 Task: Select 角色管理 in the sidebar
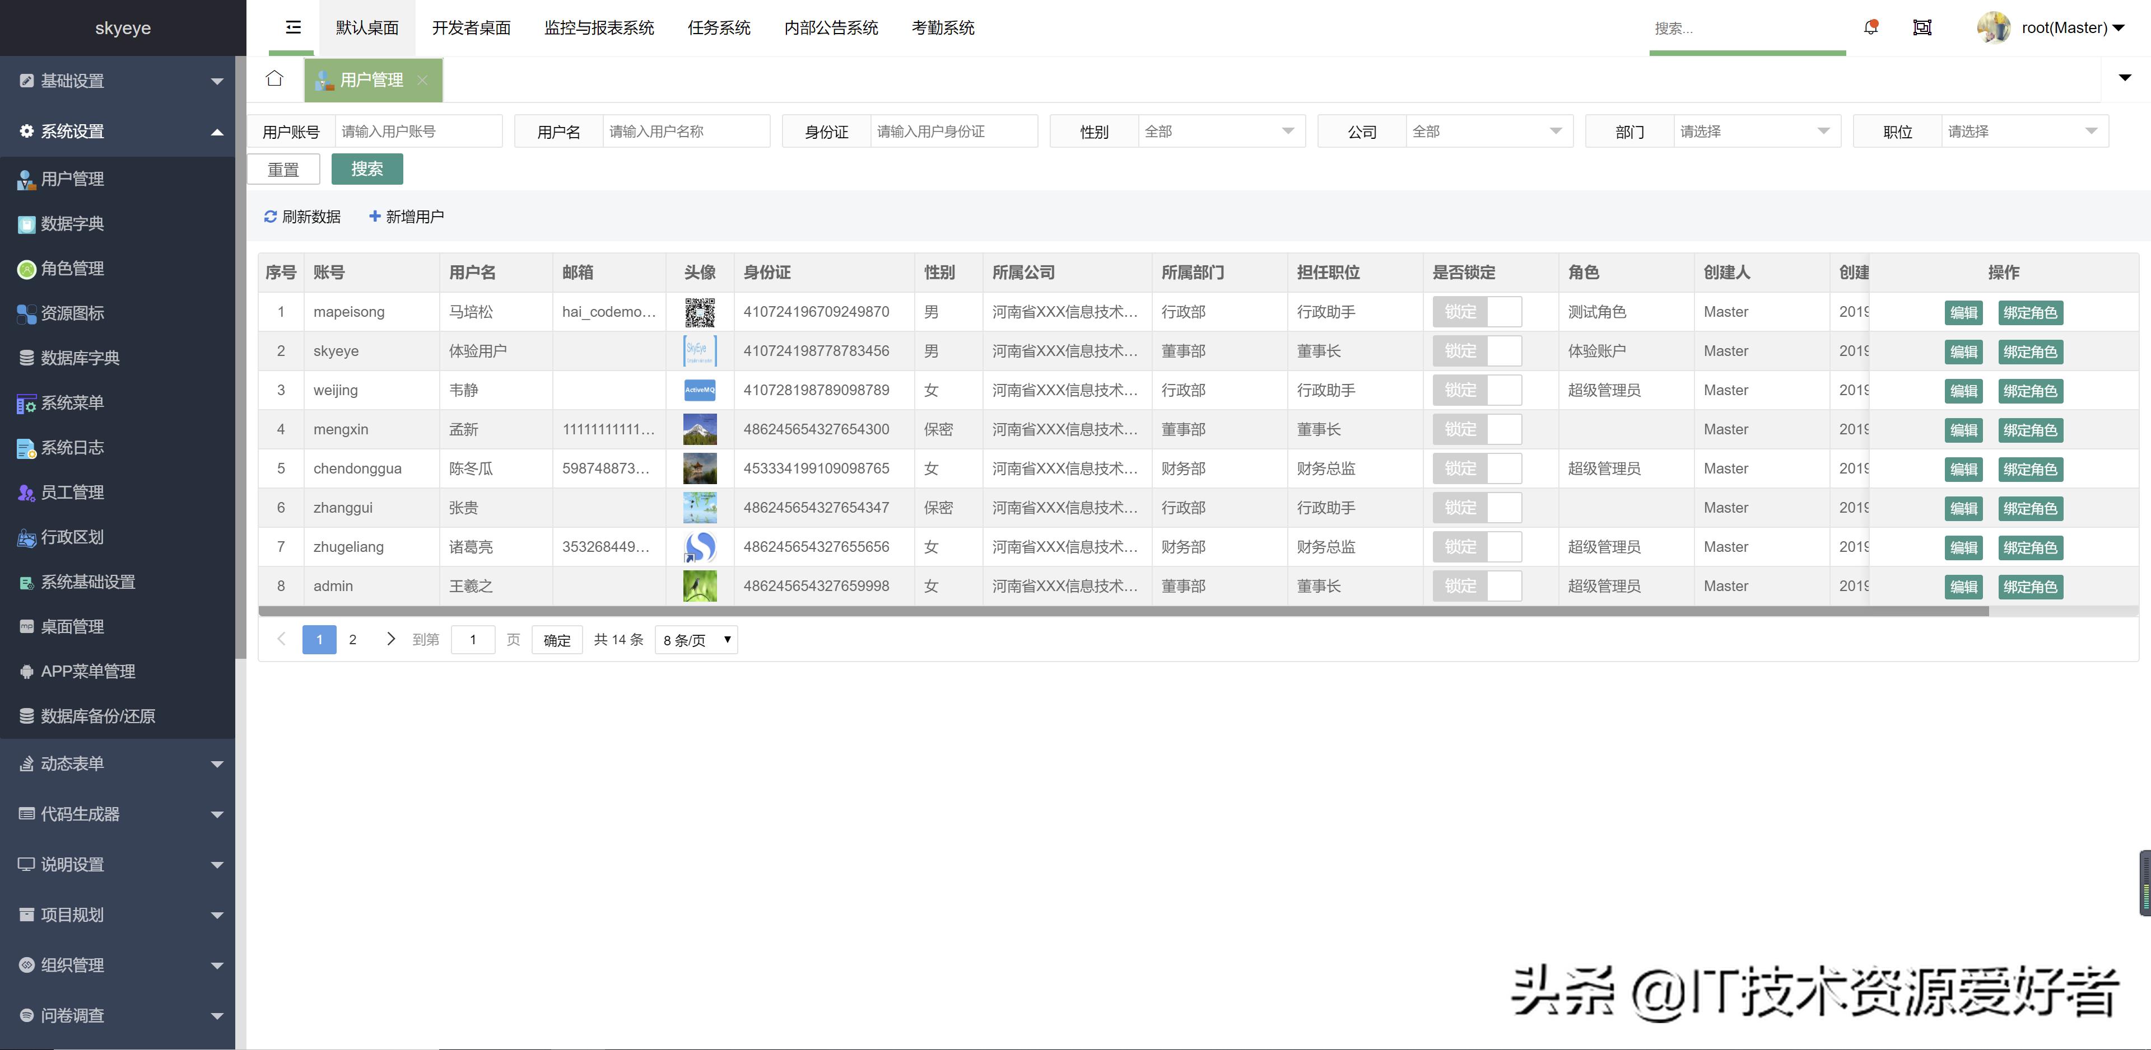point(73,268)
